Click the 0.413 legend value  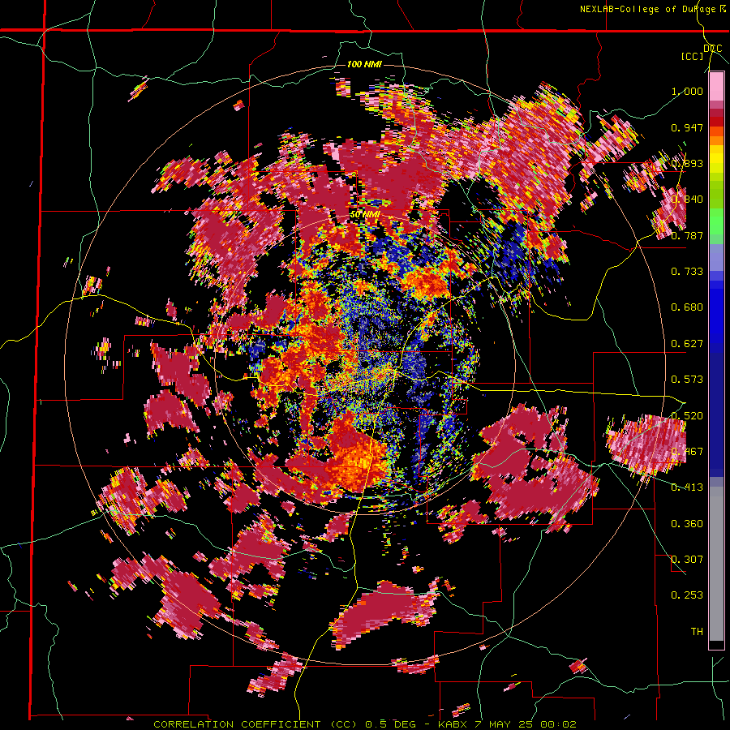687,487
